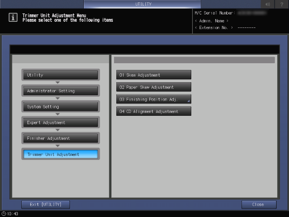Go to System Setting level

pos(60,107)
